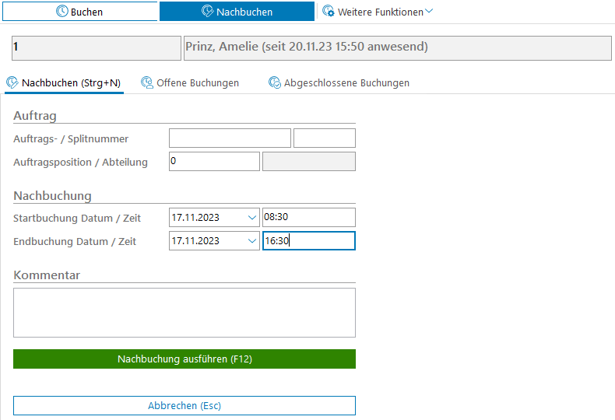Expand the Weitere Funktionen chevron
The image size is (615, 420).
(x=429, y=12)
